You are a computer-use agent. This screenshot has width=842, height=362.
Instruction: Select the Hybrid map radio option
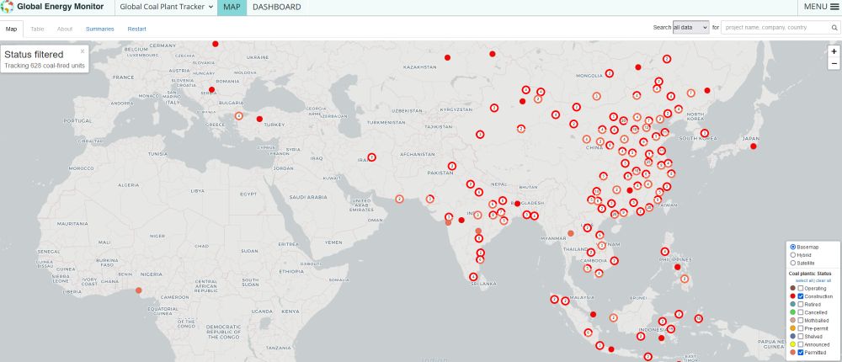point(793,255)
